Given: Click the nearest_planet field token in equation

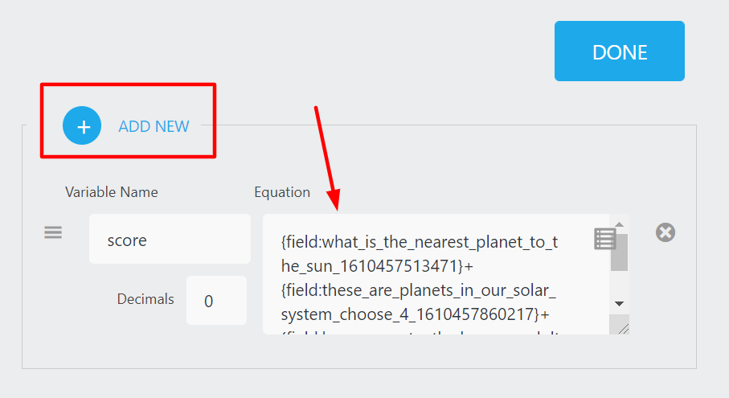Looking at the screenshot, I should click(x=418, y=242).
